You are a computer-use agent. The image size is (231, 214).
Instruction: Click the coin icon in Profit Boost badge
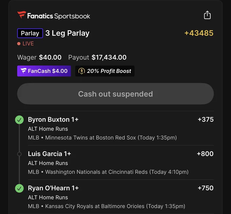coord(82,71)
